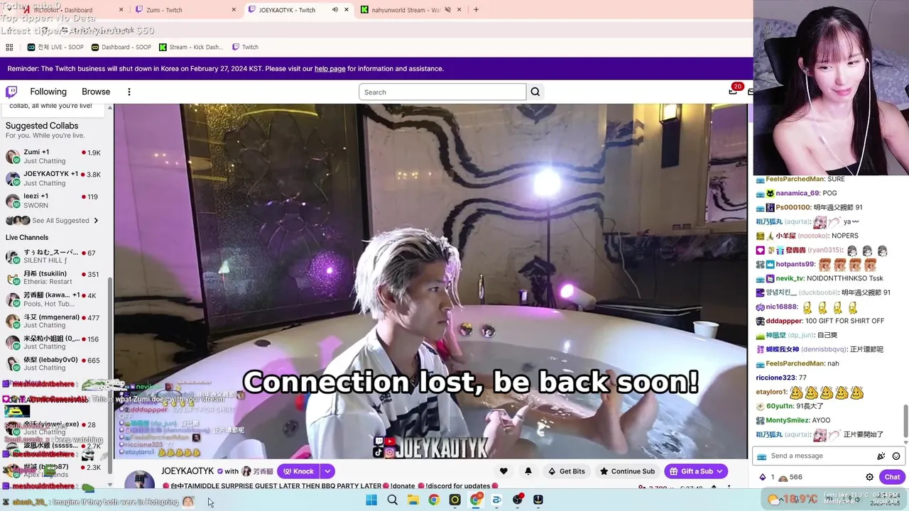The image size is (909, 511).
Task: Open live channel in Pools, Hot Tubs
Action: 54,300
